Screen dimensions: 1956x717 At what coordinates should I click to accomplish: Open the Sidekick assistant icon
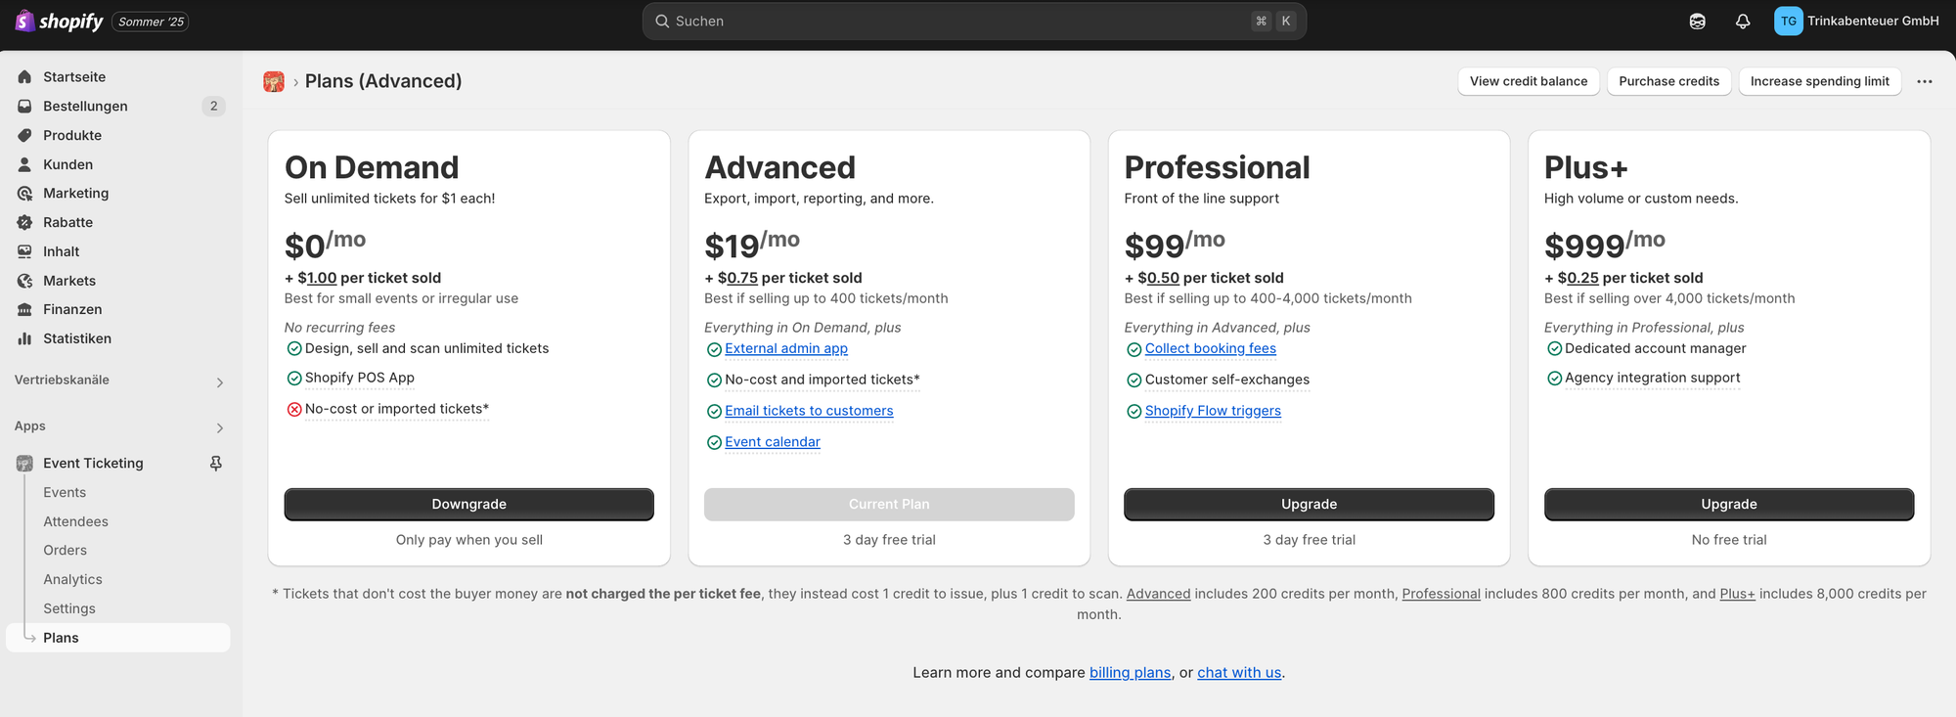click(1697, 21)
